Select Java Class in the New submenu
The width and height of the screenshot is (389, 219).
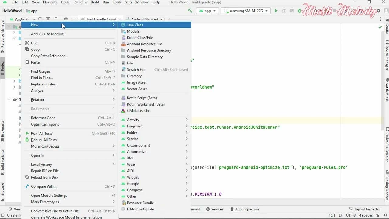pyautogui.click(x=154, y=25)
